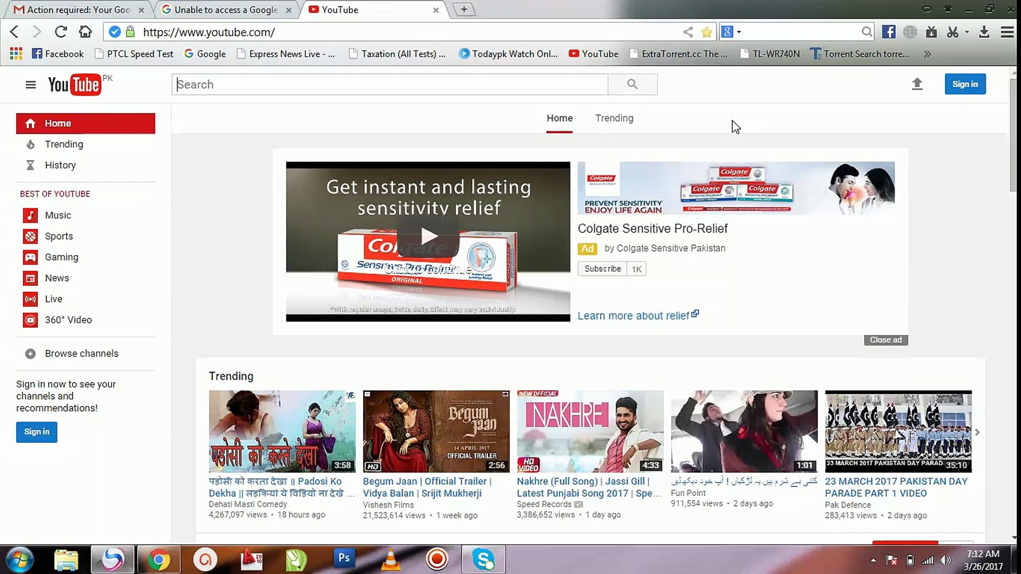This screenshot has height=574, width=1021.
Task: Click the bookmark star in address bar
Action: tap(706, 32)
